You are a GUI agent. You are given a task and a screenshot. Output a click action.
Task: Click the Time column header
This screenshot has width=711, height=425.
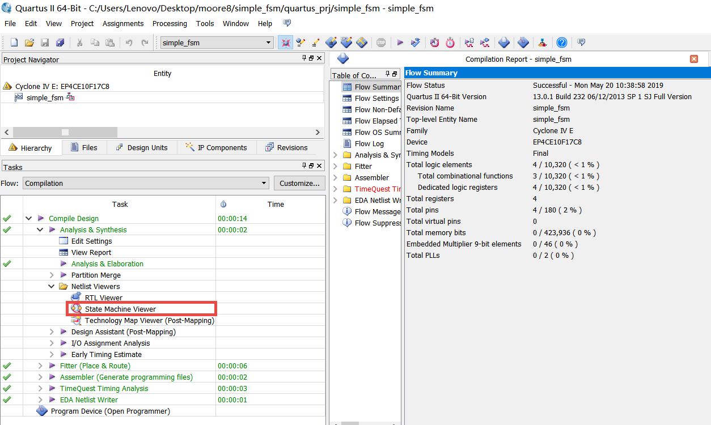276,204
